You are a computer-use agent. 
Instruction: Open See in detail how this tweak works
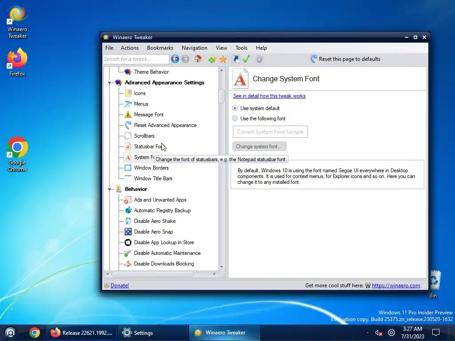click(x=269, y=96)
